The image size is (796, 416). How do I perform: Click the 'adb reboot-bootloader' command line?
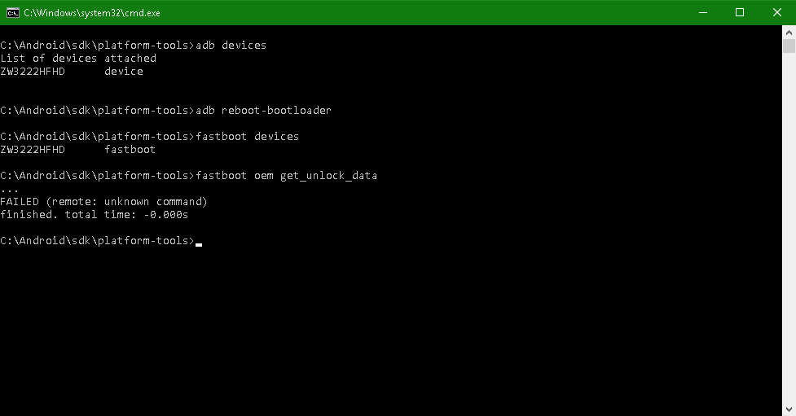click(165, 110)
